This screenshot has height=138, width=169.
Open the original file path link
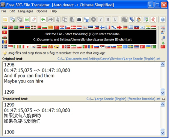tap(109, 59)
